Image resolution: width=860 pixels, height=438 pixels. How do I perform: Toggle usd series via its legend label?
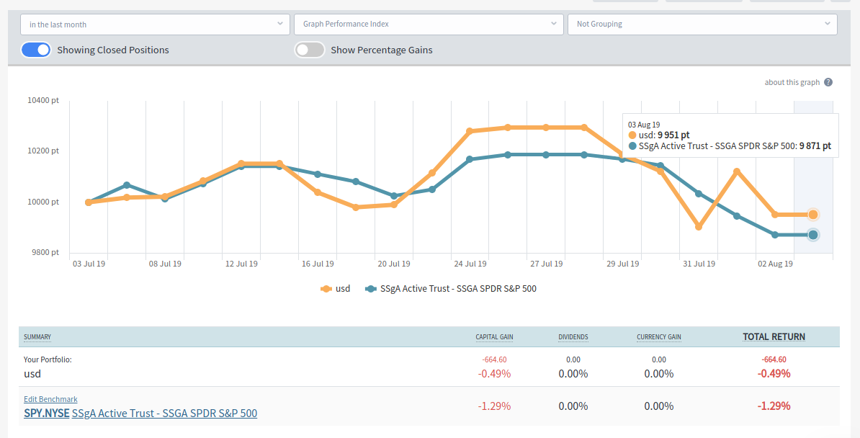click(x=343, y=289)
